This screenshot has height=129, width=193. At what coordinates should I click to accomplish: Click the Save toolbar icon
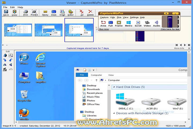(6, 13)
